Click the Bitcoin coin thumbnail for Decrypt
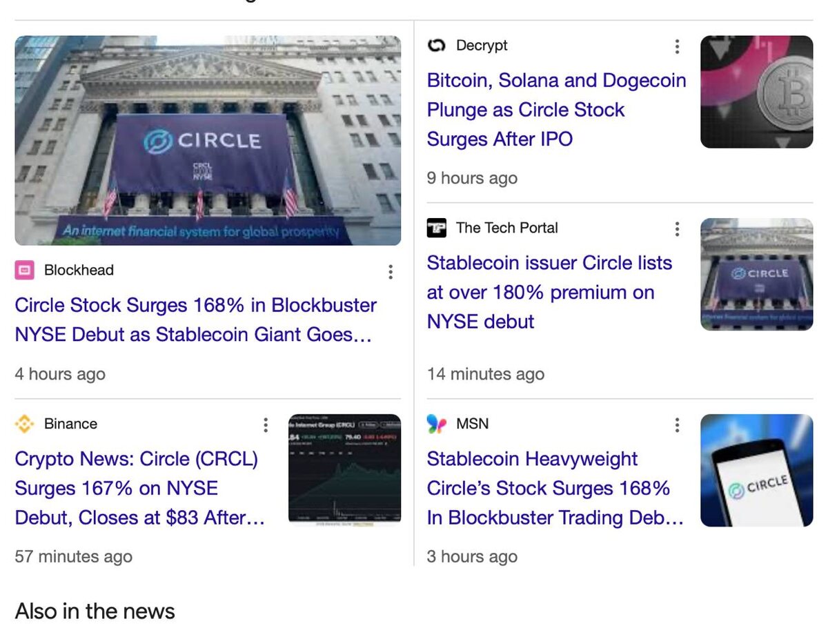828x637 pixels. 757,92
